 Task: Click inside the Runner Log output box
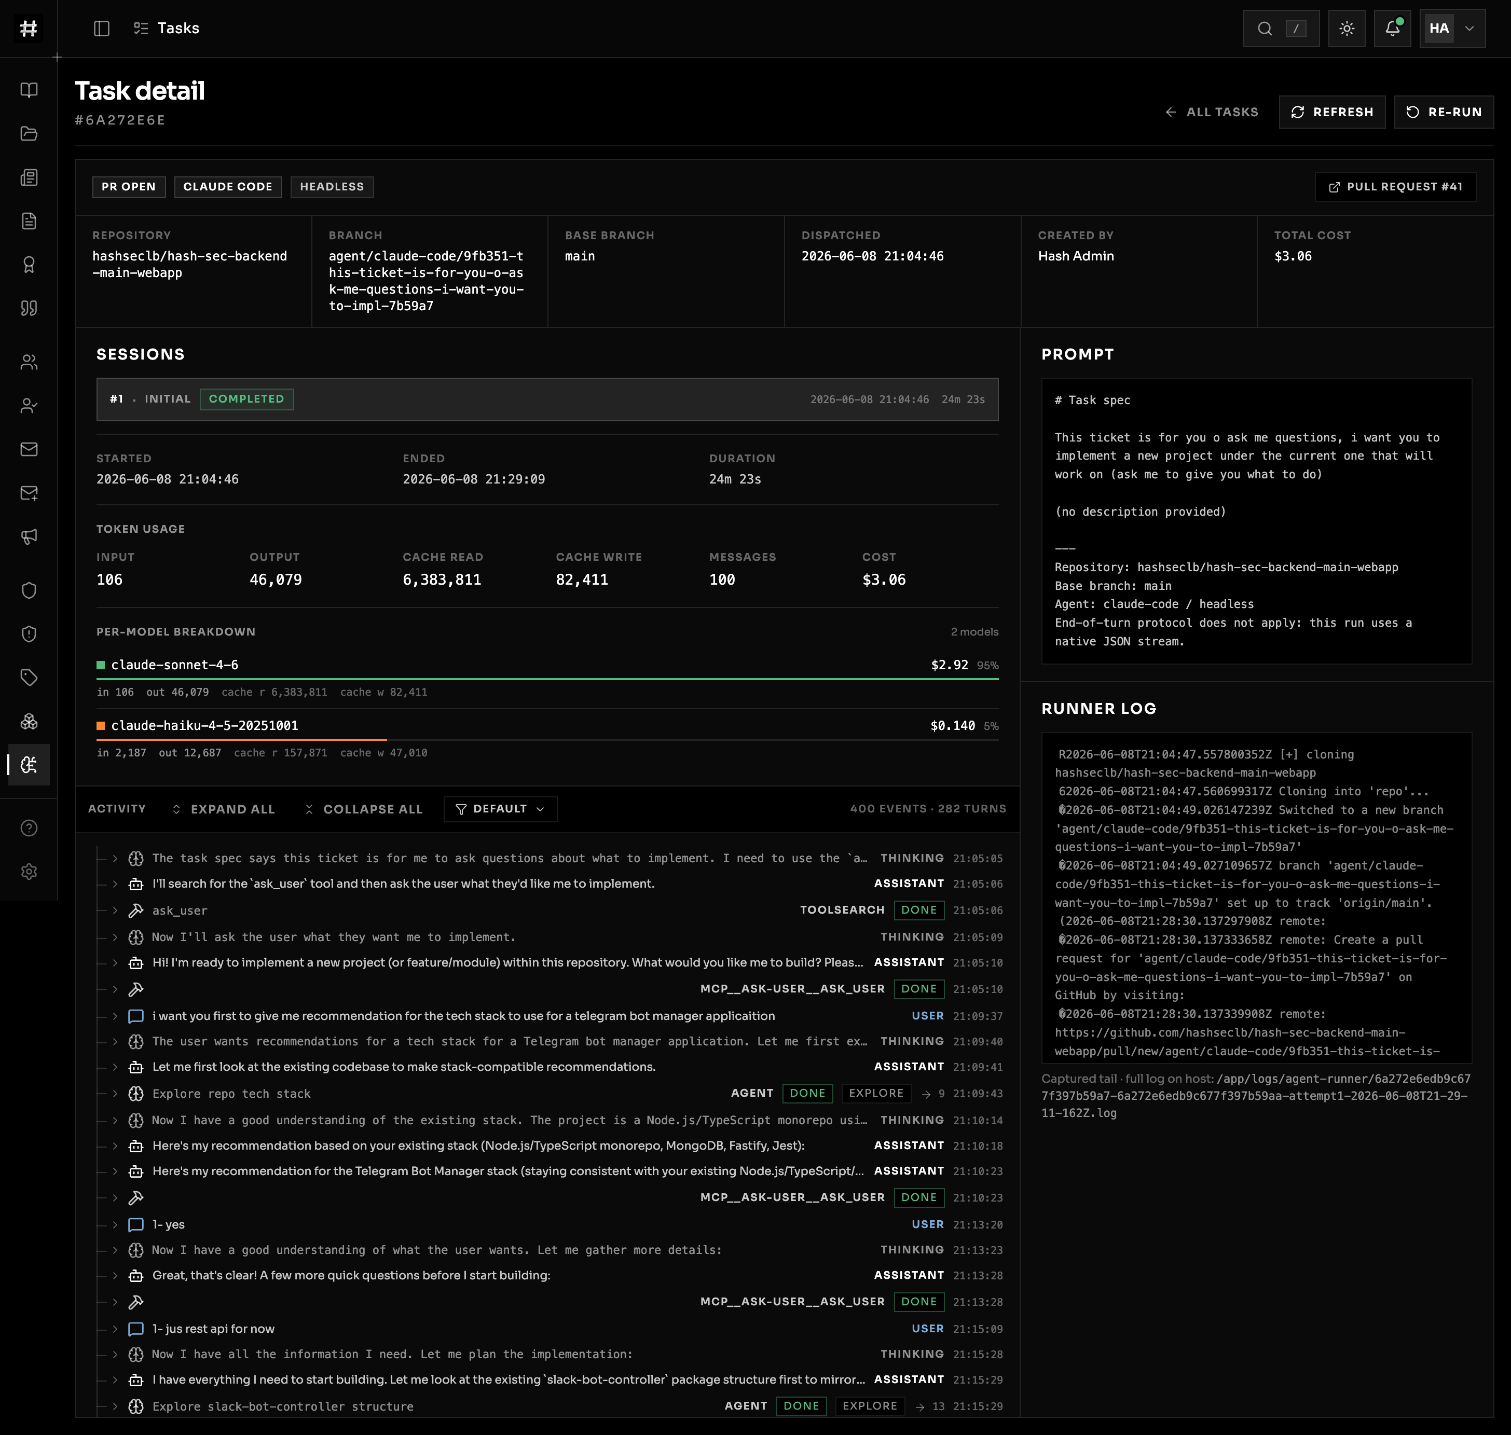coord(1256,898)
